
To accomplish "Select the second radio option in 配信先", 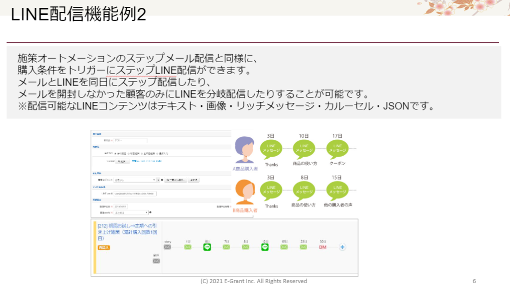I will pyautogui.click(x=129, y=154).
